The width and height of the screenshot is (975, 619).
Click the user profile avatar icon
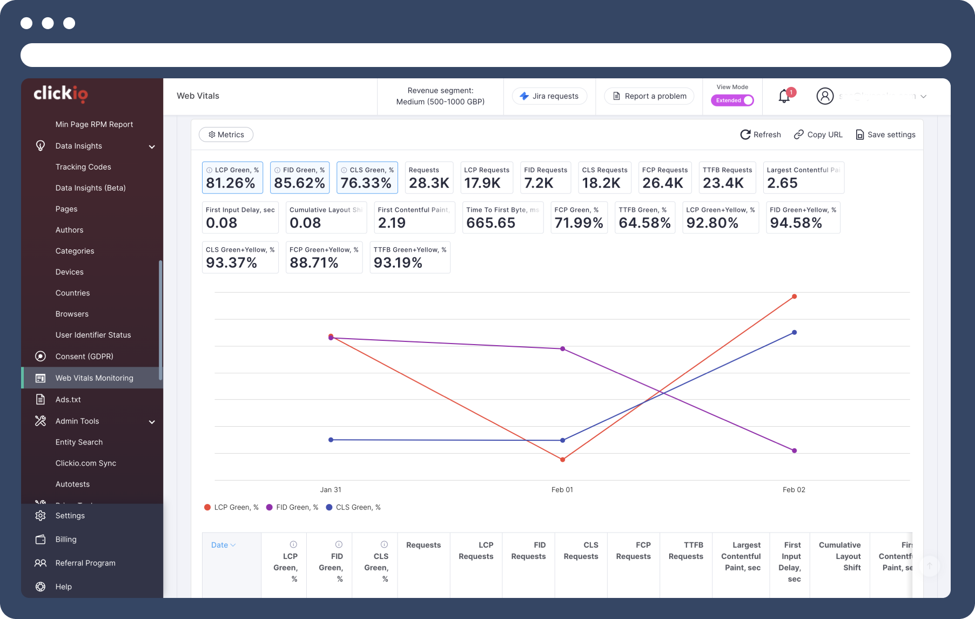point(824,96)
